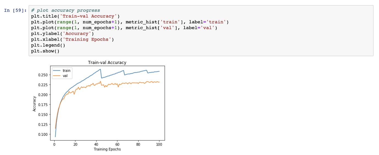Click the 0.200 y-axis tick label
This screenshot has height=155, width=379.
coord(43,95)
